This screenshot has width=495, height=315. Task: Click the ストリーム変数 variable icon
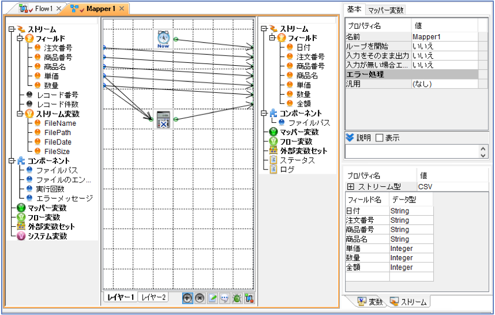[x=29, y=114]
